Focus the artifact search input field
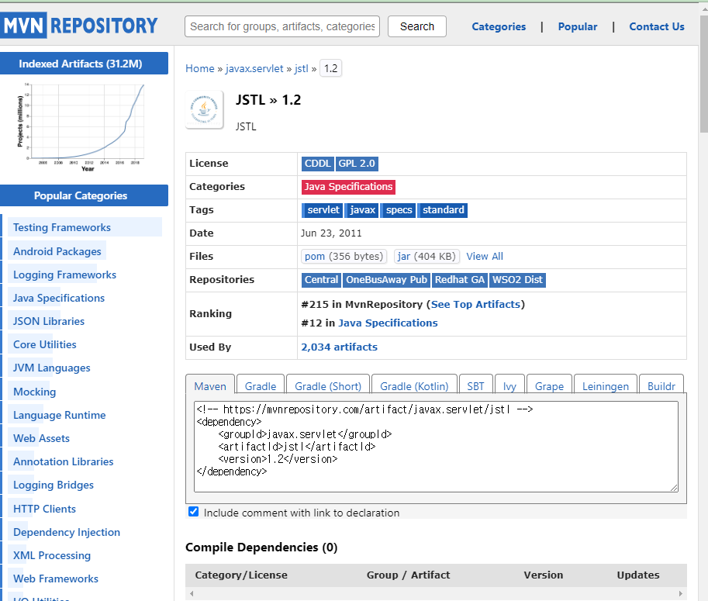708x601 pixels. pyautogui.click(x=282, y=26)
